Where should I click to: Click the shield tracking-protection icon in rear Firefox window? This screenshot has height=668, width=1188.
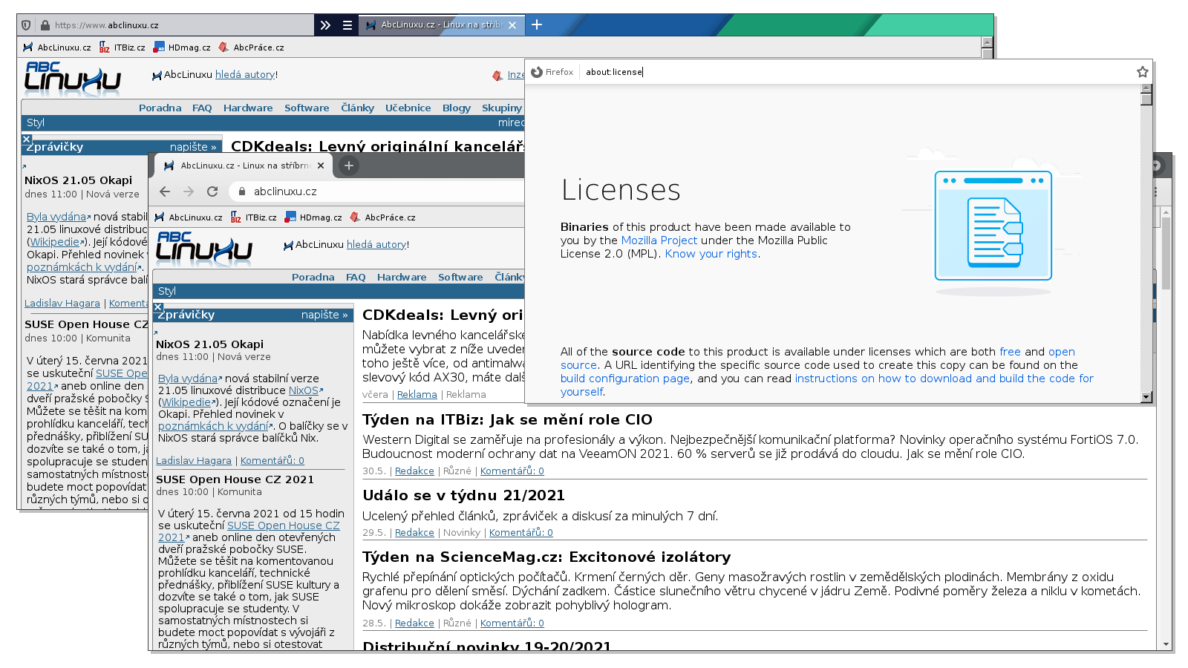pos(26,25)
